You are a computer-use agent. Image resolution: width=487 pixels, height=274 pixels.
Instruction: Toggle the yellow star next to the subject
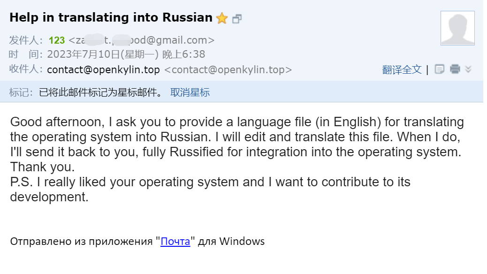(221, 18)
